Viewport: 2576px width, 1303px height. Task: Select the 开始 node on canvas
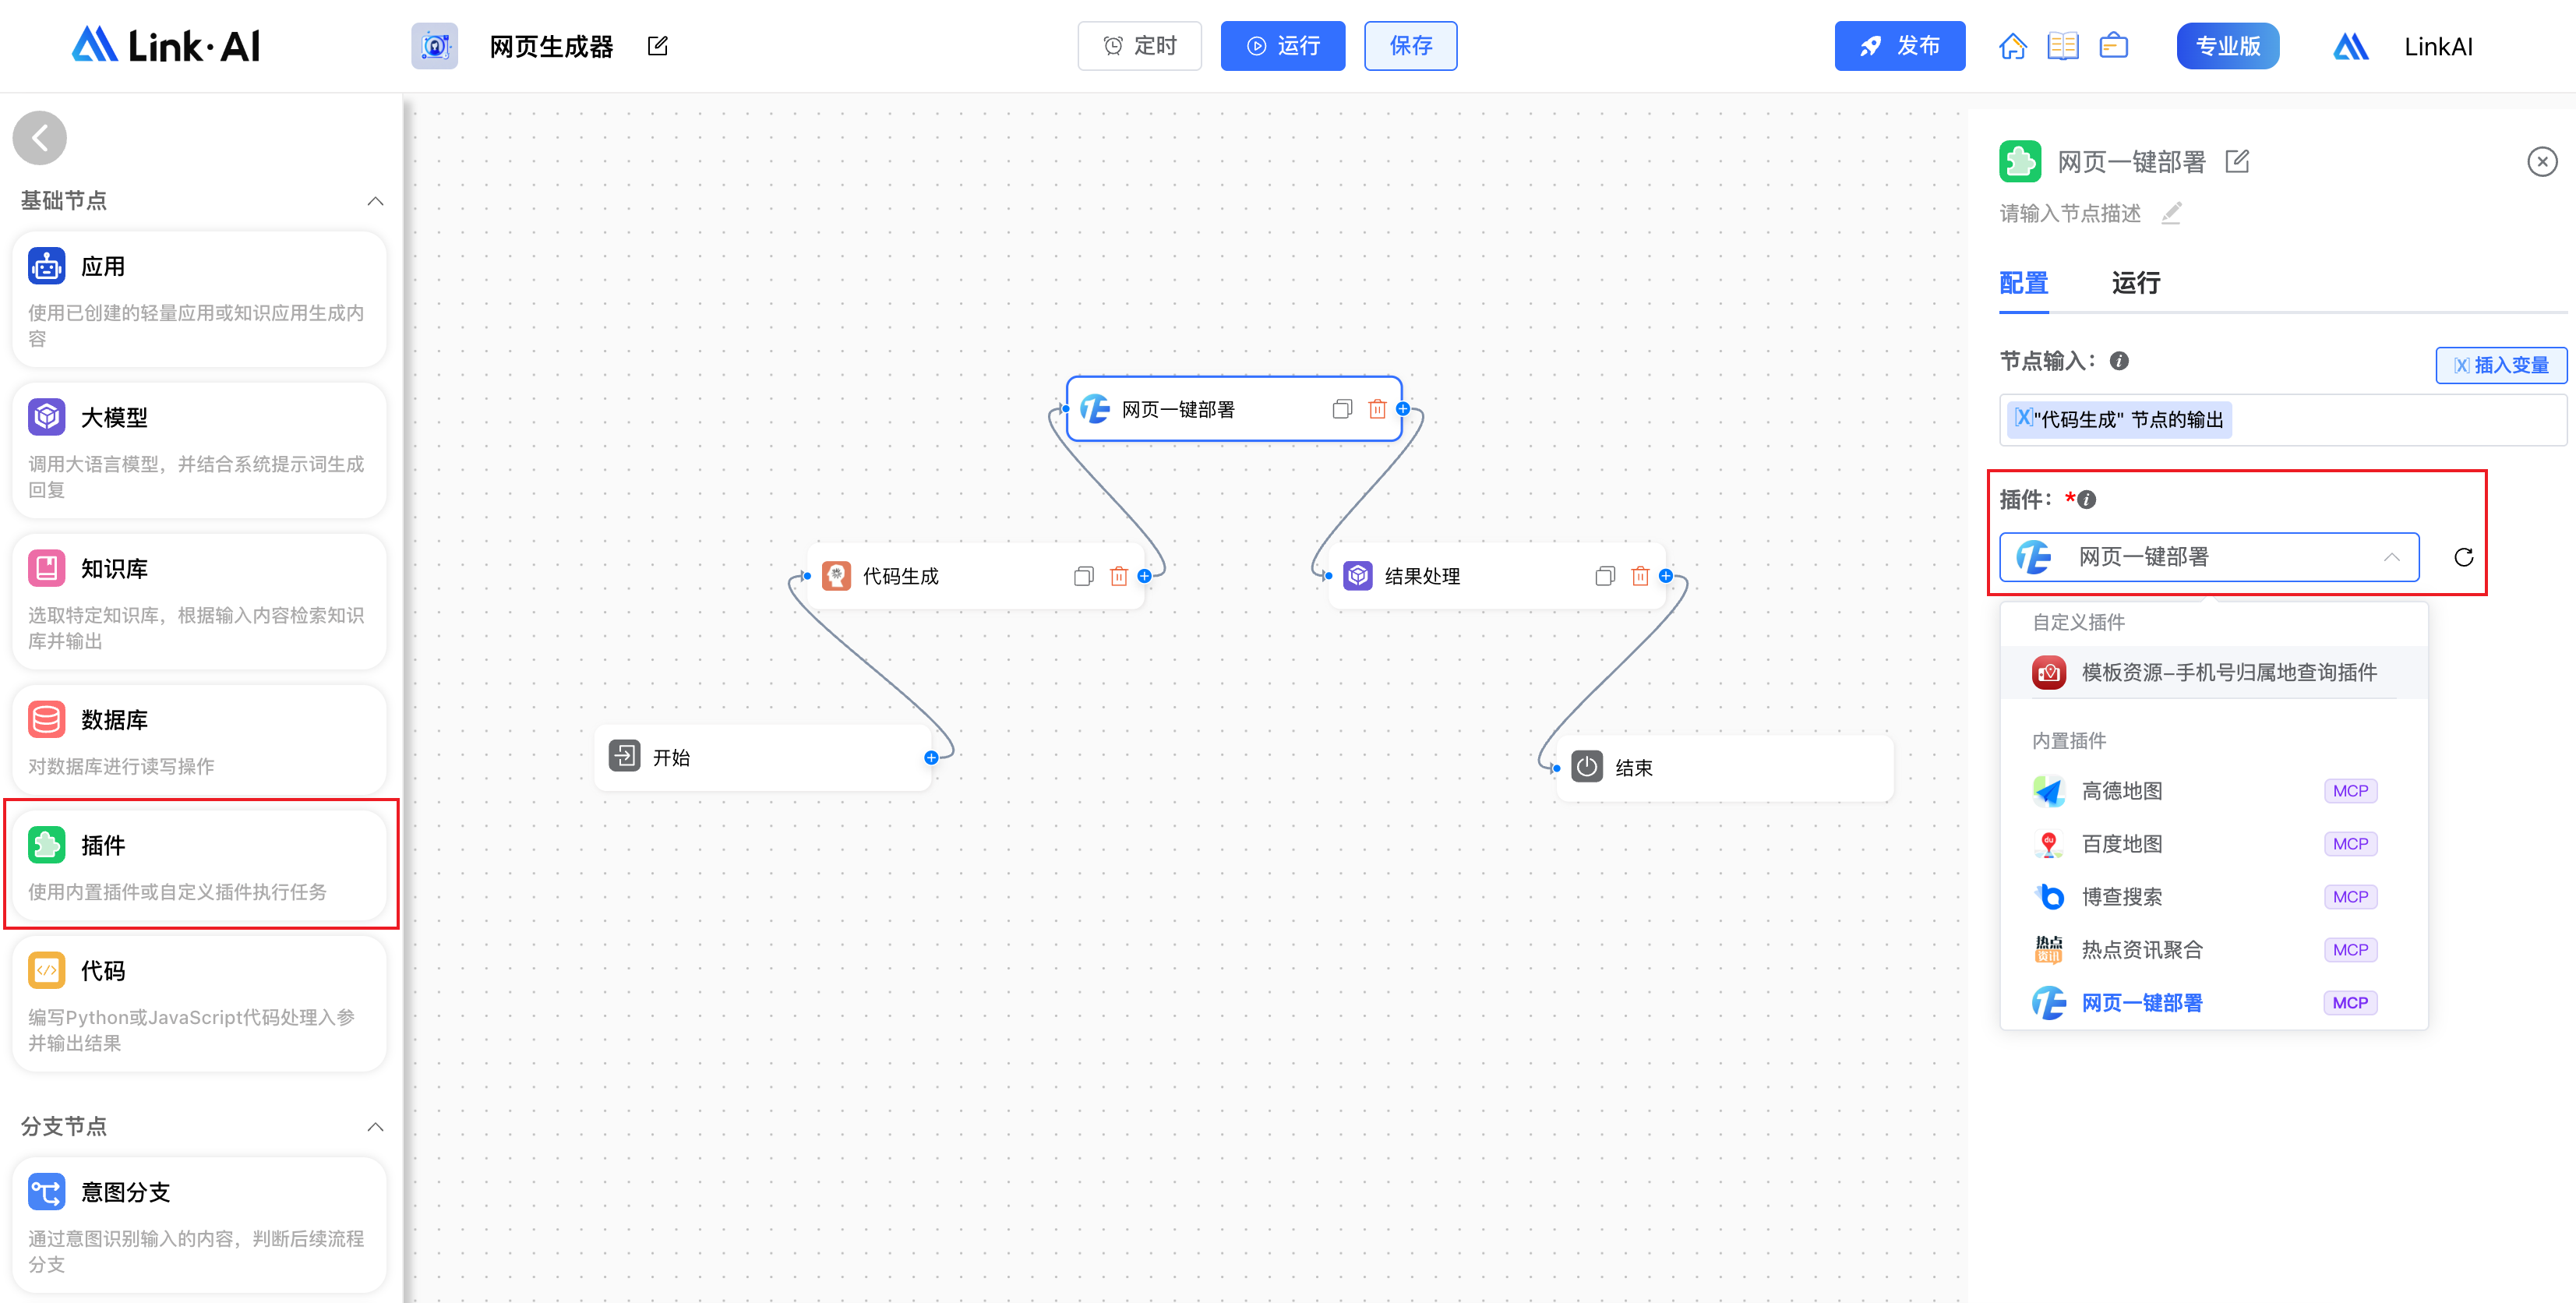[763, 758]
